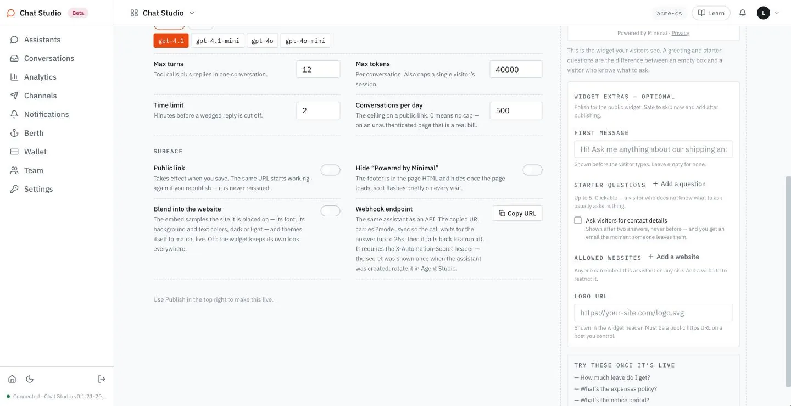791x406 pixels.
Task: Pick the gpt-4o-mini model
Action: pos(305,41)
